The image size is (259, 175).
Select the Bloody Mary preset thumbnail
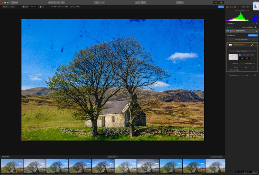click(x=35, y=166)
